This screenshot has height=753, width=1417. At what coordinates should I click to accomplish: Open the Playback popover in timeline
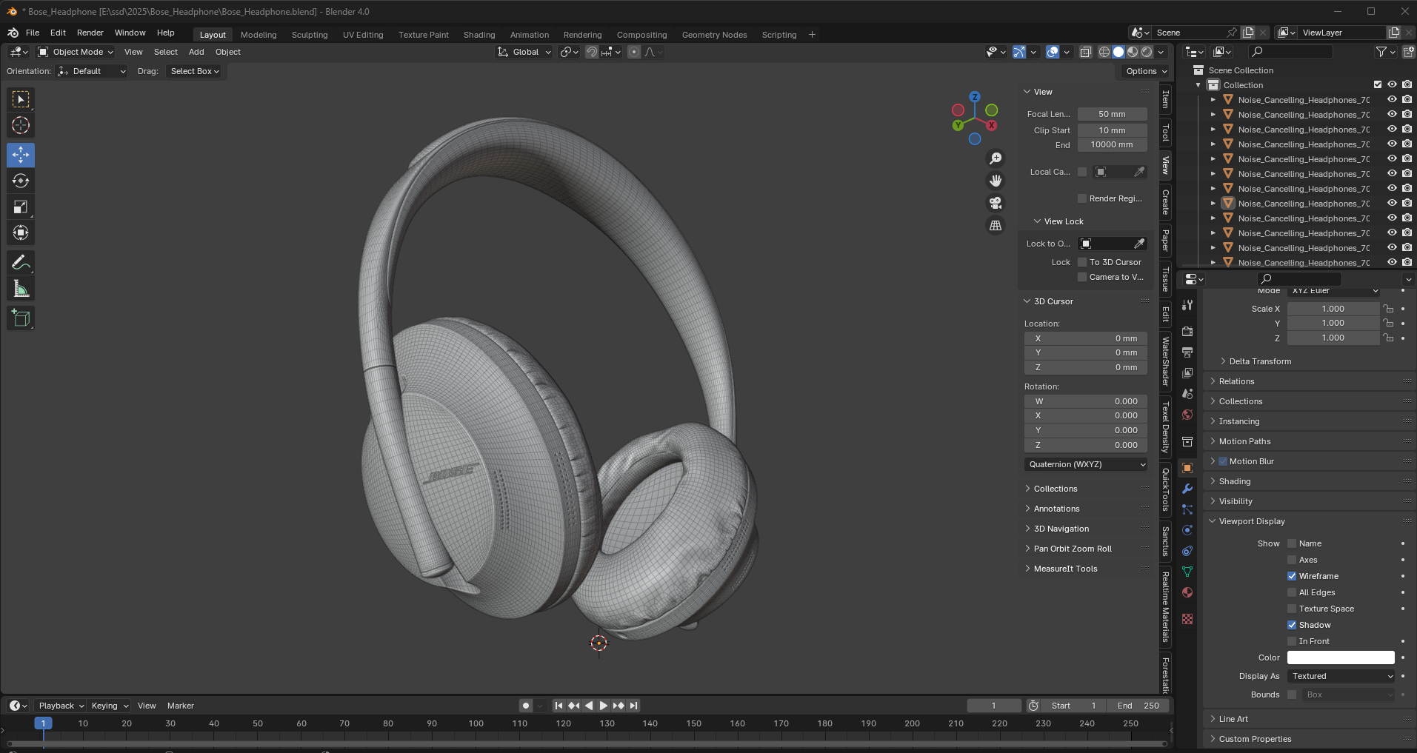click(x=61, y=706)
